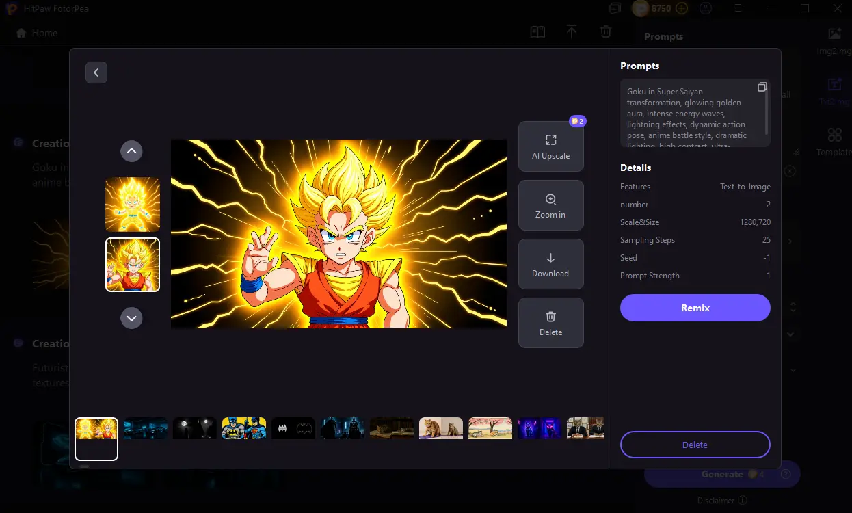
Task: Activate the Zoom in tool
Action: coord(550,205)
